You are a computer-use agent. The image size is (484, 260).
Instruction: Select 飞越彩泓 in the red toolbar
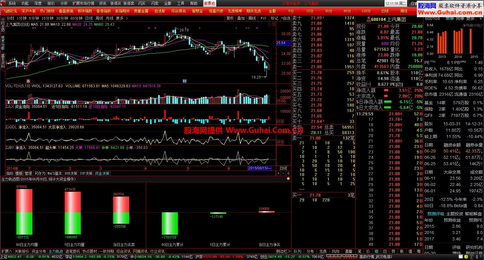10,11
